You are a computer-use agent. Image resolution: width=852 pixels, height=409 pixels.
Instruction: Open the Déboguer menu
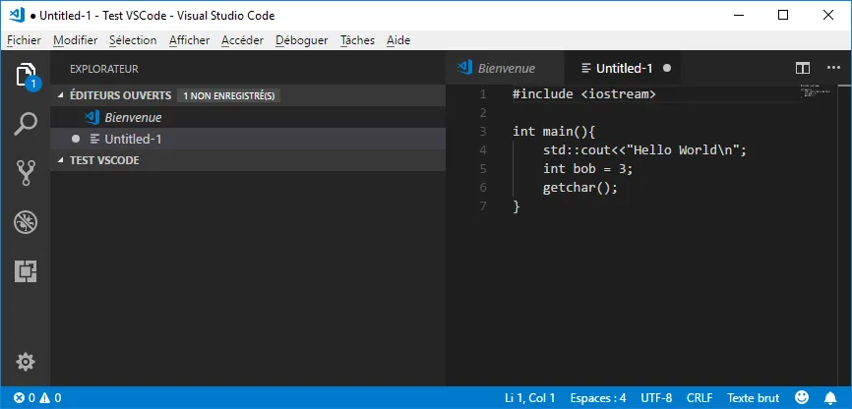click(301, 40)
